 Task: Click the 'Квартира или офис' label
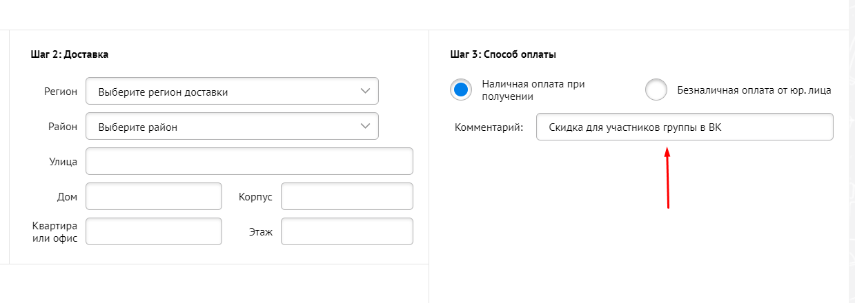[55, 232]
